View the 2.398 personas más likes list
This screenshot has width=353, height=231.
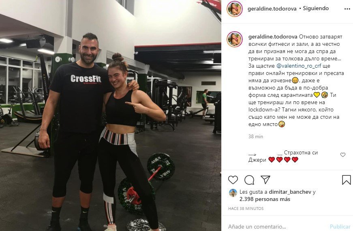coord(265,199)
